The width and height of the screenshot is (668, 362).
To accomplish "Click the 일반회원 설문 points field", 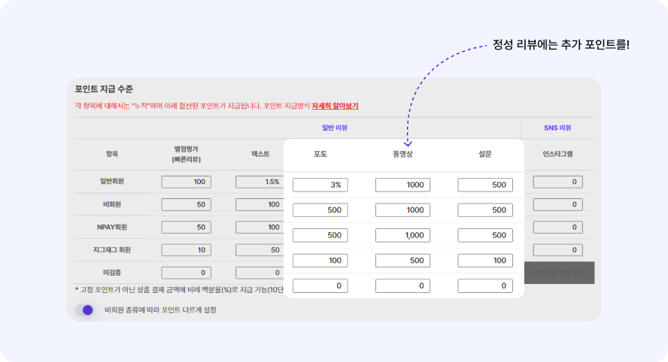I will (484, 185).
